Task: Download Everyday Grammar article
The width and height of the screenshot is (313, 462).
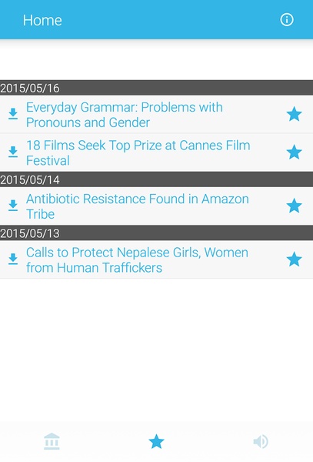Action: [x=13, y=114]
